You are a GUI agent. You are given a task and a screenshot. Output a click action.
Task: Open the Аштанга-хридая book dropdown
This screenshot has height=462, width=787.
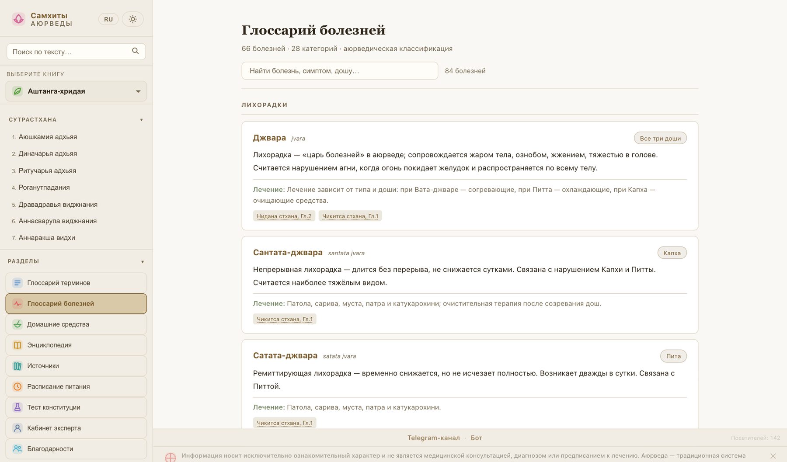[x=76, y=91]
